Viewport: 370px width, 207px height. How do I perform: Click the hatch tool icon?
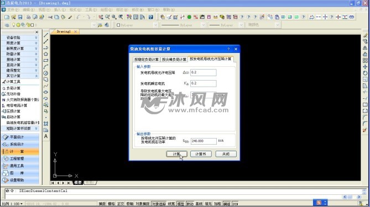(46, 124)
